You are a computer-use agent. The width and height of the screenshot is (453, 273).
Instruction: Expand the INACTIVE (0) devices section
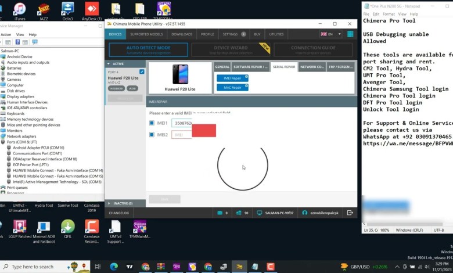point(125,203)
